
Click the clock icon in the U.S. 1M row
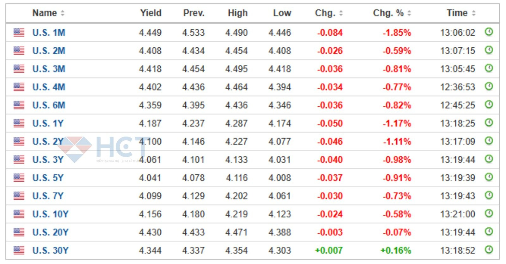(489, 32)
